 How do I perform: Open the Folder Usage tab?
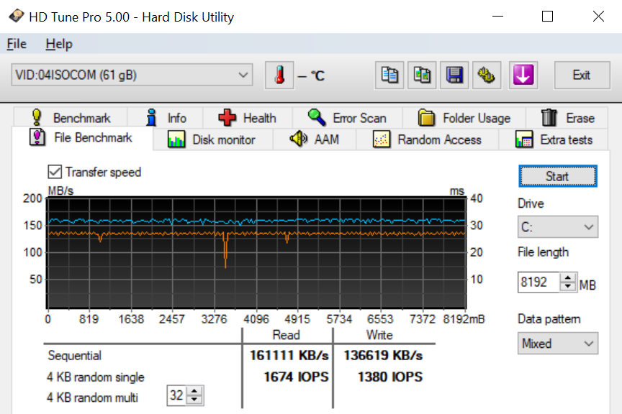[464, 118]
